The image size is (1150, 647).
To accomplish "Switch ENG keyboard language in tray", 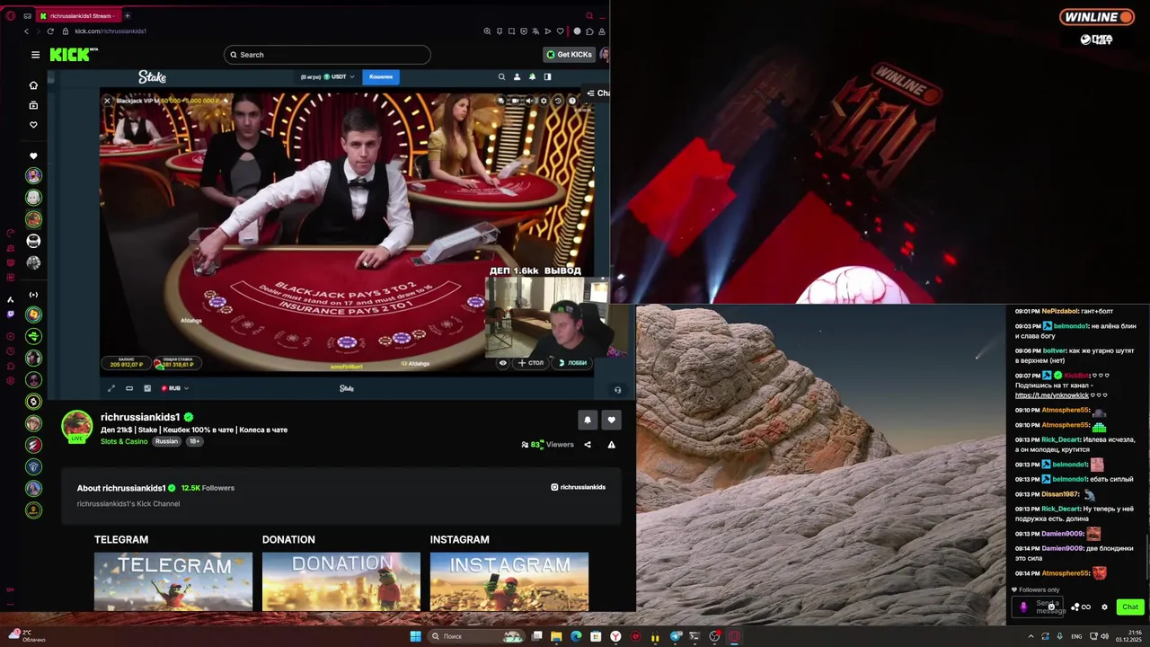I will 1076,636.
